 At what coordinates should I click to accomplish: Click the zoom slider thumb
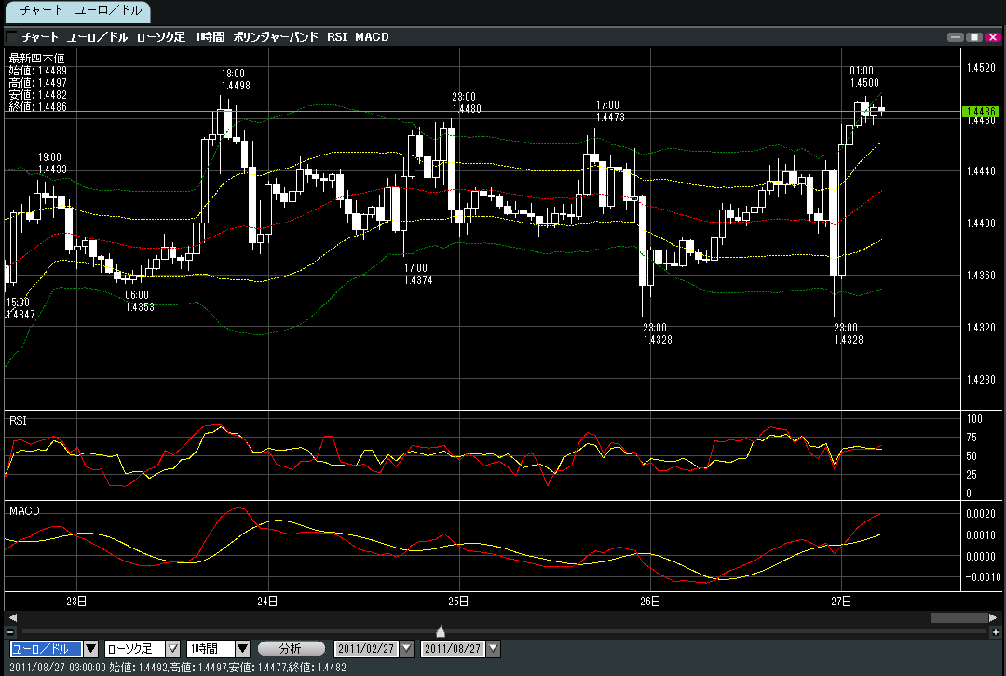click(441, 632)
